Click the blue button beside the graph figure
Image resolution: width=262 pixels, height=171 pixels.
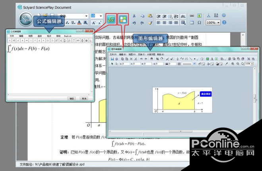tap(206, 94)
